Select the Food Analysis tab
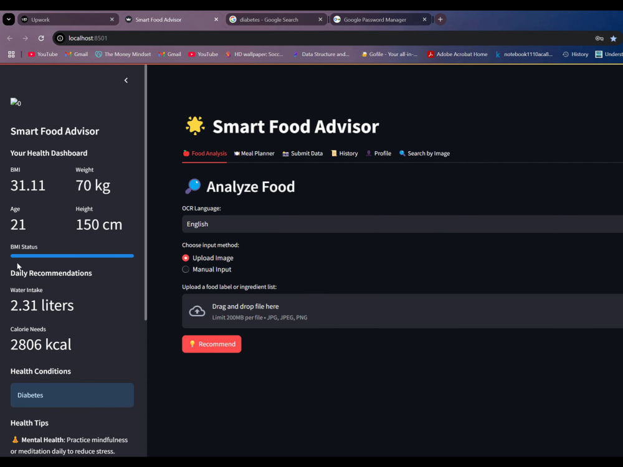Viewport: 623px width, 467px height. (x=204, y=153)
